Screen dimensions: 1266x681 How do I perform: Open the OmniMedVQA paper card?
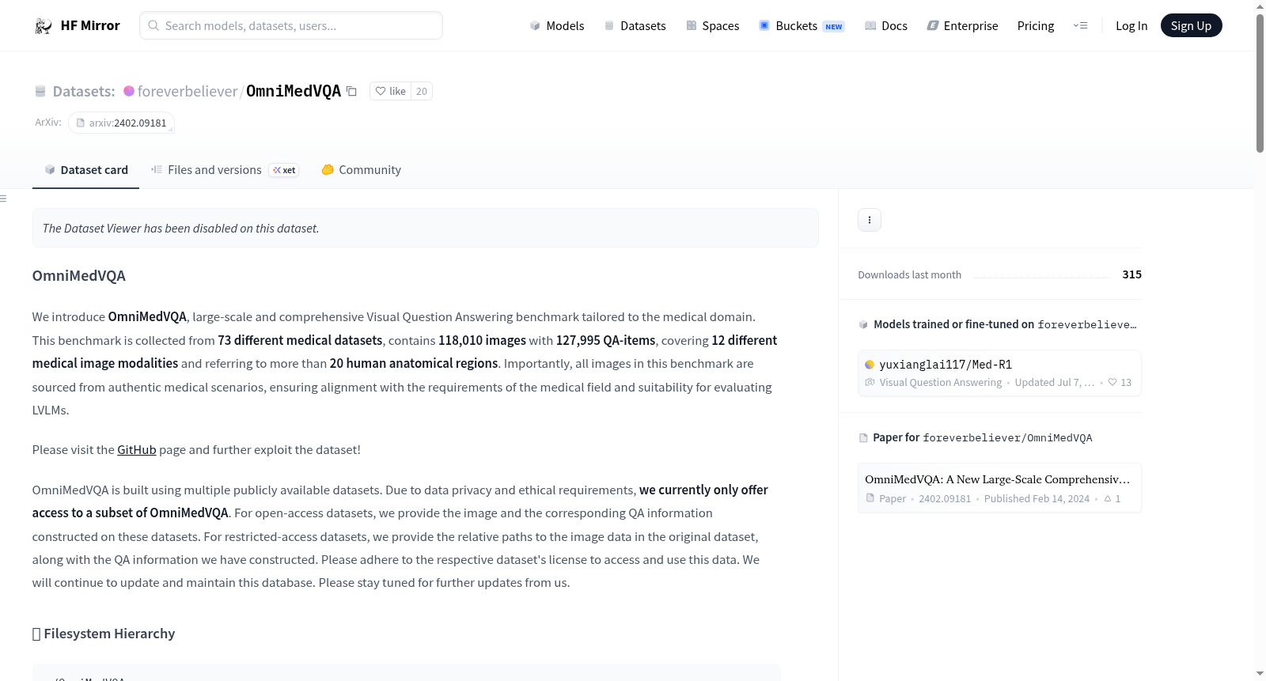[x=999, y=488]
